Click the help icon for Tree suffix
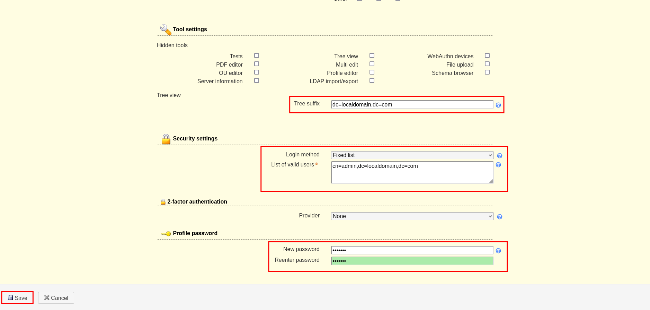The image size is (650, 310). coord(498,105)
